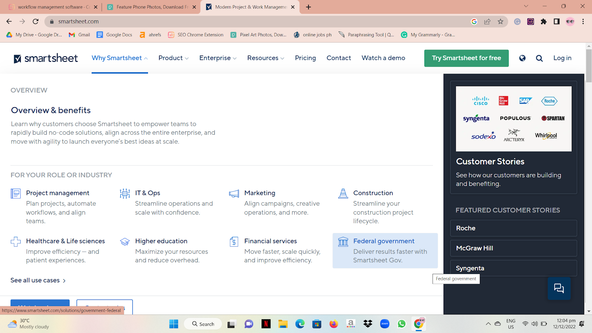The image size is (592, 333).
Task: Open the Chrome profile avatar
Action: pyautogui.click(x=570, y=21)
